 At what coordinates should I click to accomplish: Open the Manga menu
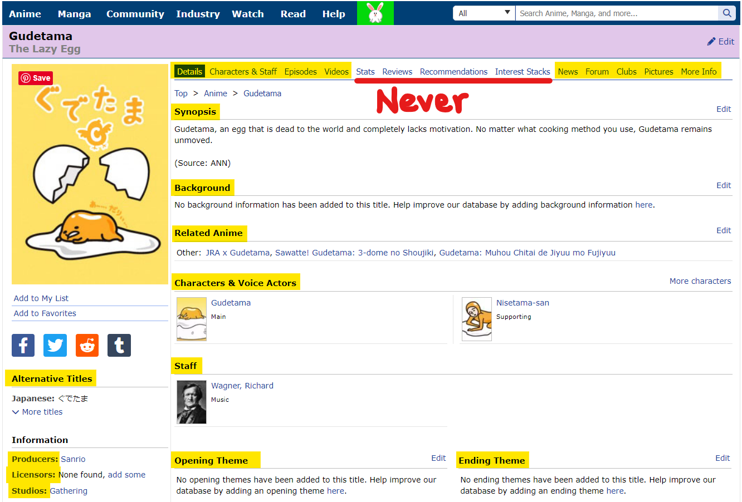click(x=74, y=14)
